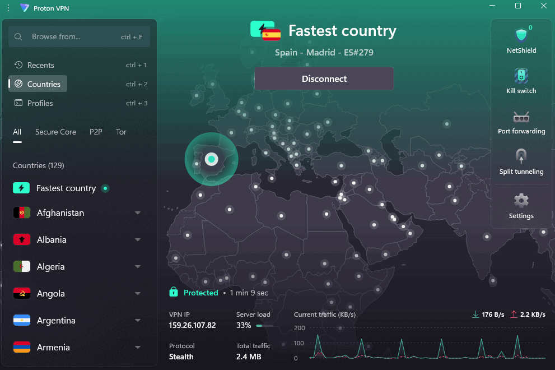
Task: Expand the Afghanistan server list
Action: tap(138, 213)
